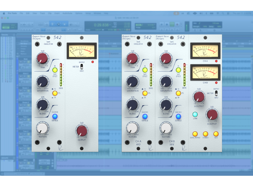This screenshot has width=253, height=187.
Task: Flip the METER output/input switch on mono 542
Action: (82, 66)
